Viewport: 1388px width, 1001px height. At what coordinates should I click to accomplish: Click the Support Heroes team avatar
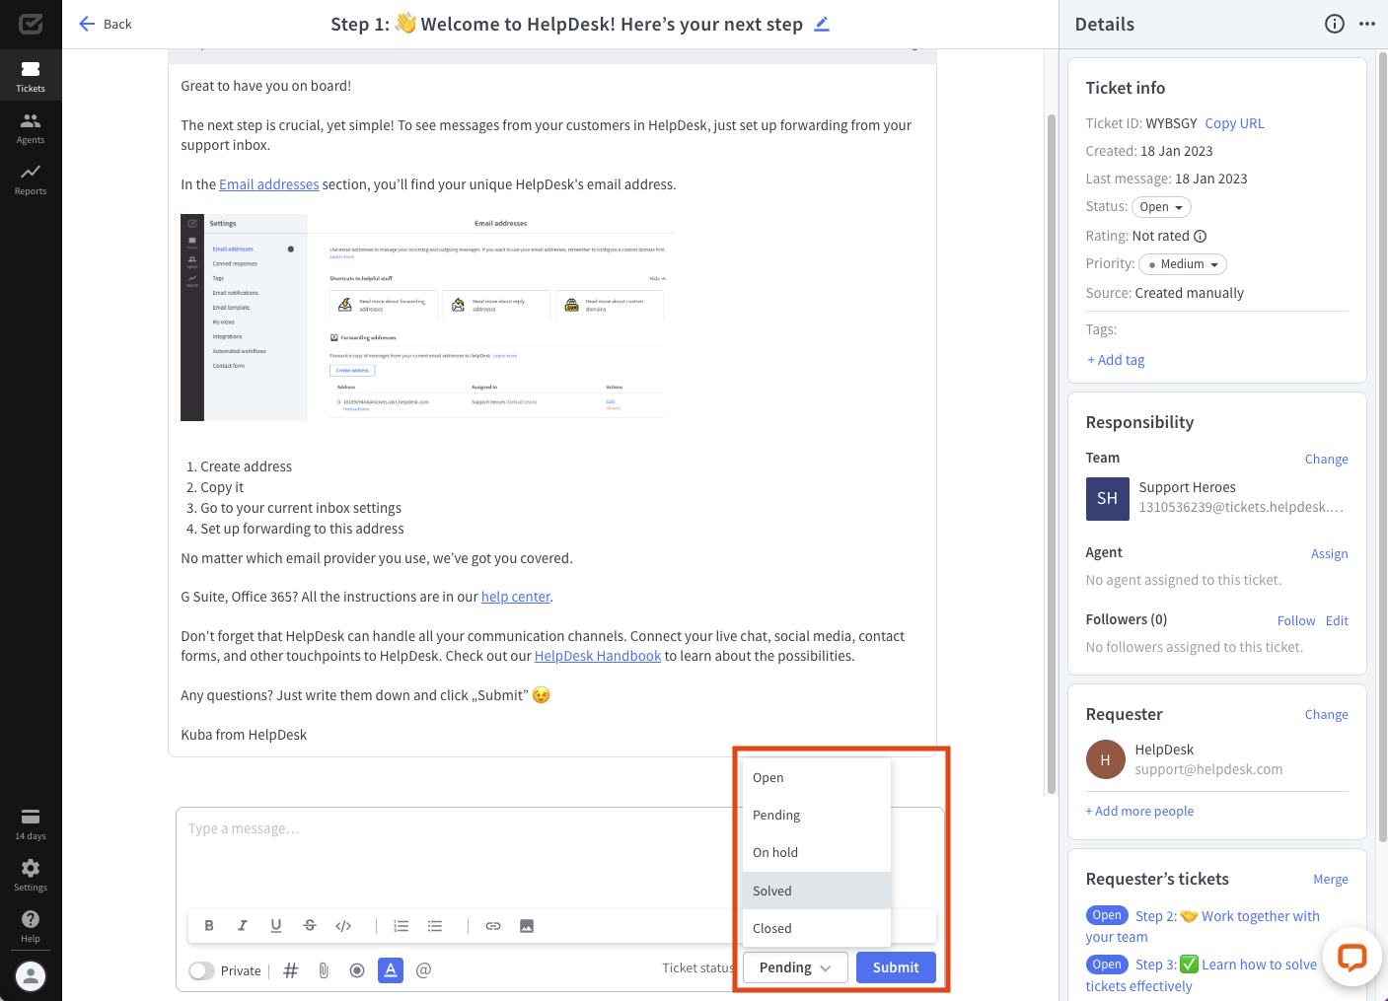1107,498
